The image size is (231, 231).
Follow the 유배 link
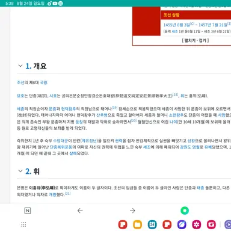[x=208, y=147]
